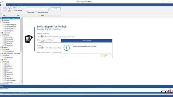Viewport: 173px width, 97px height.
Task: Toggle the Log Window checkbox
Action: pyautogui.click(x=14, y=10)
